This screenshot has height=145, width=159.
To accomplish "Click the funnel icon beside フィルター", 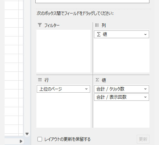I will pos(40,25).
